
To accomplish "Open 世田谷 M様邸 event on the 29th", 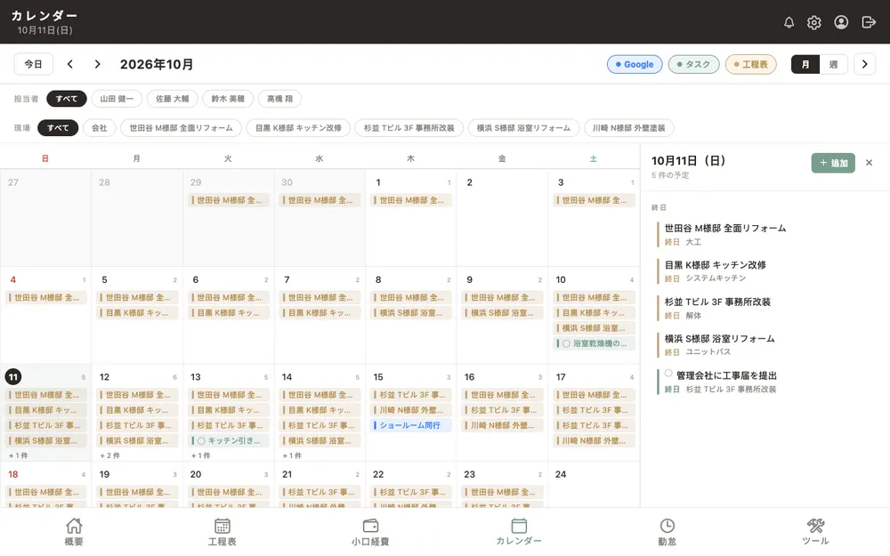I will tap(229, 200).
